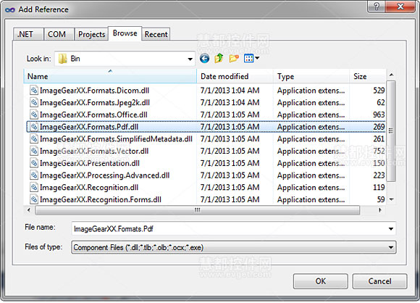Image resolution: width=420 pixels, height=303 pixels.
Task: Click file icon of ImageGearXX.Processing.Advanced.dll
Action: pyautogui.click(x=34, y=175)
